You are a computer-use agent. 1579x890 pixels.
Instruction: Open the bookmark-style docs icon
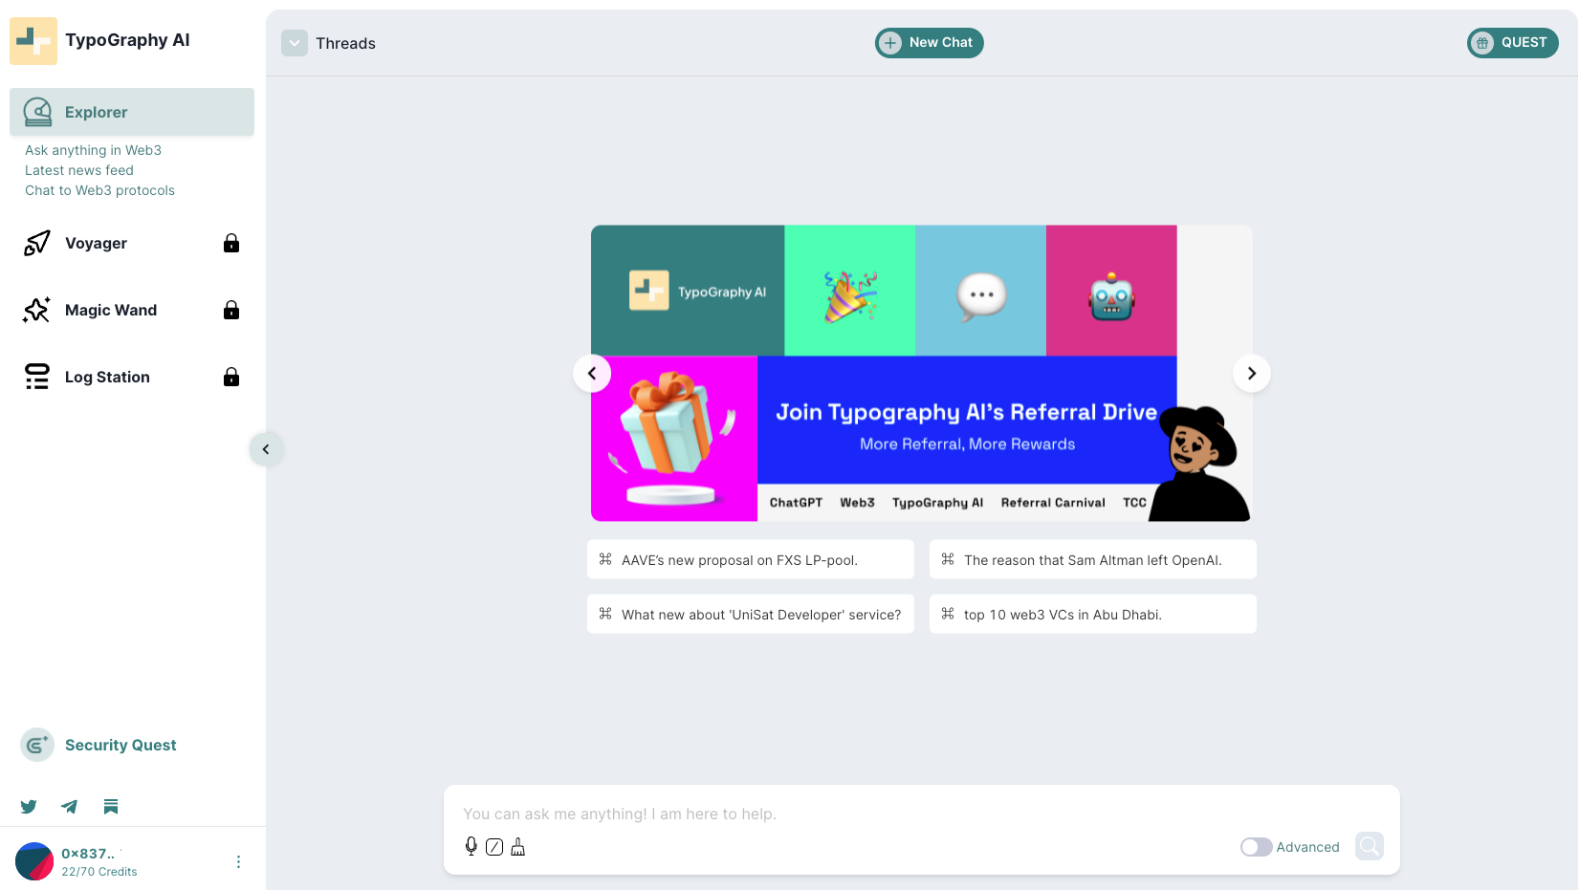111,807
